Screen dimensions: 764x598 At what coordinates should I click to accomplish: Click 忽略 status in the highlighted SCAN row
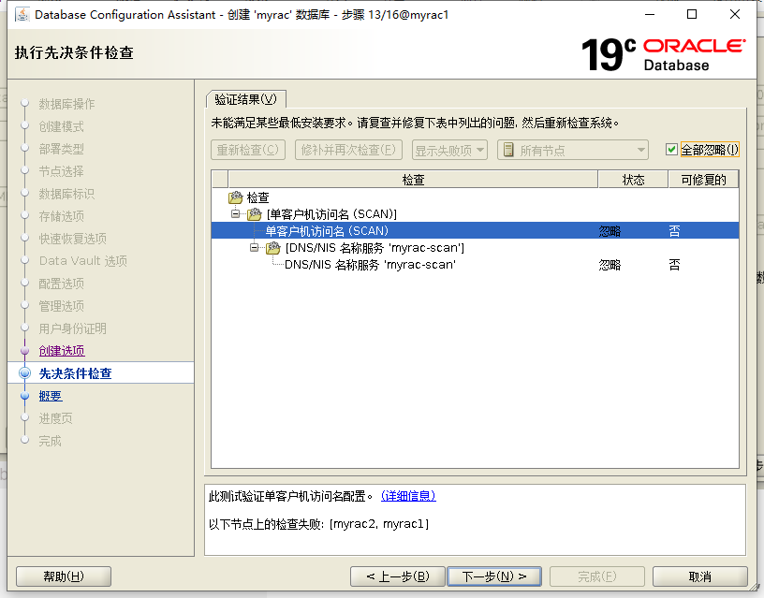[x=610, y=231]
